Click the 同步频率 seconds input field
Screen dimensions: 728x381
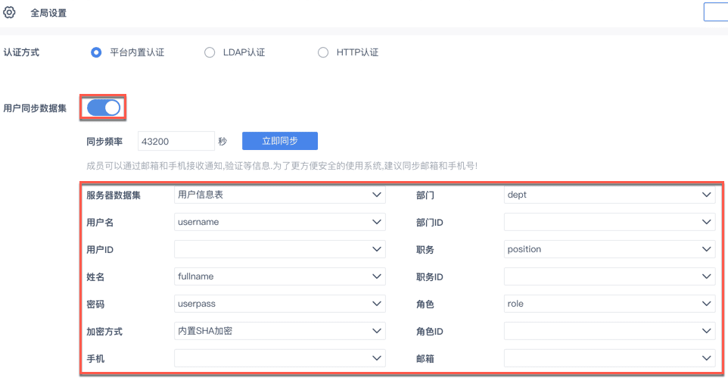pos(176,141)
